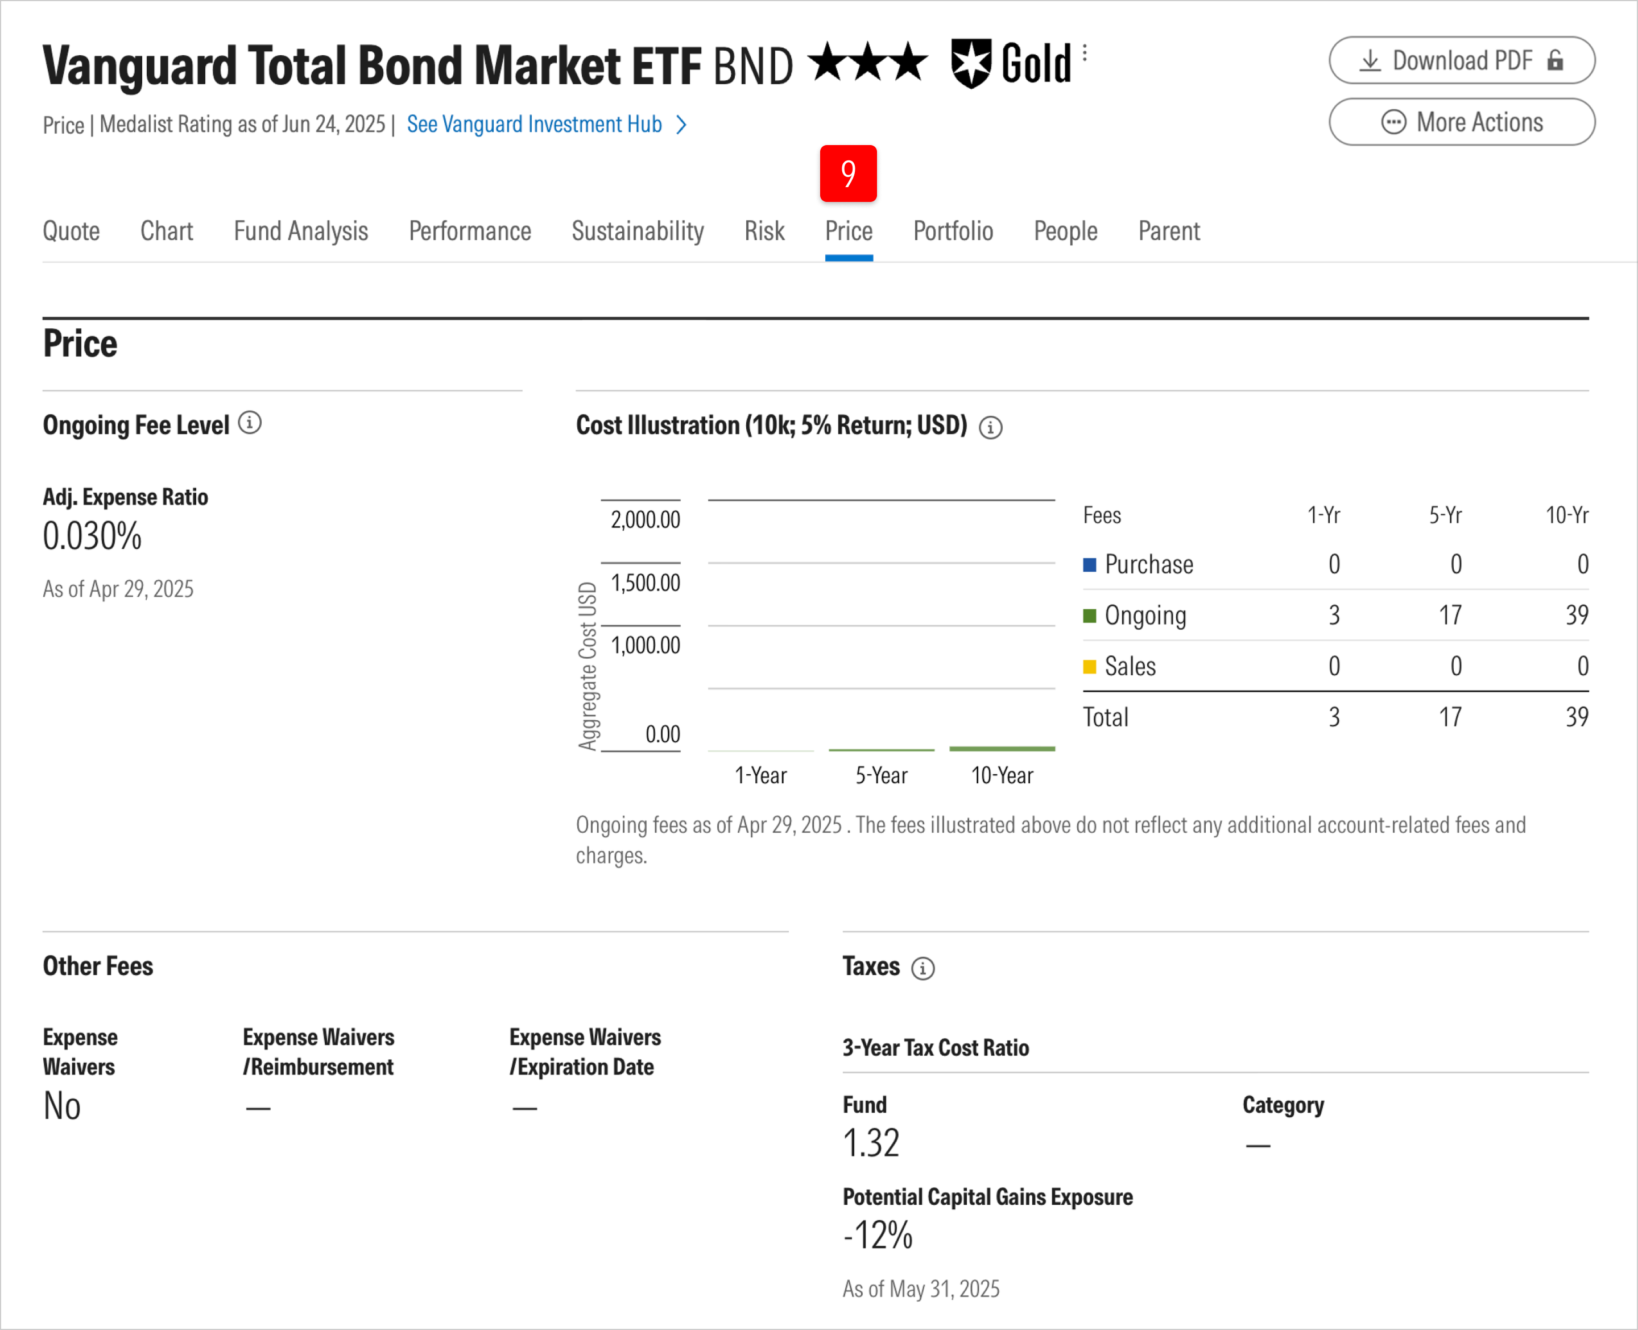Click the Total row label in fees table
Image resolution: width=1638 pixels, height=1330 pixels.
(x=1106, y=718)
